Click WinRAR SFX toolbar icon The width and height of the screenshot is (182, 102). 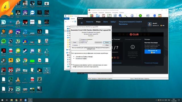click(160, 16)
